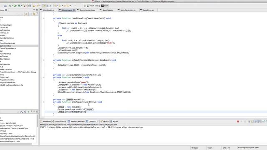Select gameScreen item in Outline
The height and width of the screenshot is (150, 267).
(8, 123)
